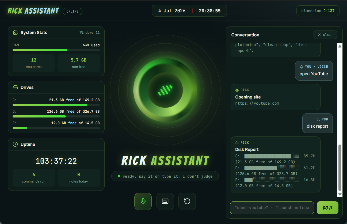Click the robot icon in the Disk Report message
Image resolution: width=347 pixels, height=224 pixels.
click(237, 143)
